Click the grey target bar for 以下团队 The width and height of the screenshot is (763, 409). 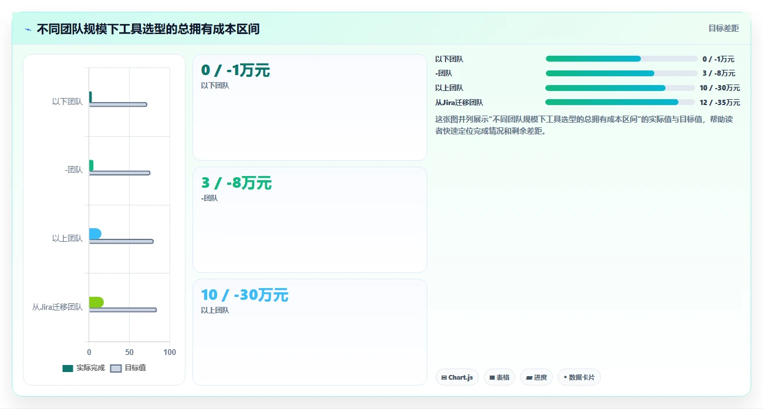(x=118, y=104)
